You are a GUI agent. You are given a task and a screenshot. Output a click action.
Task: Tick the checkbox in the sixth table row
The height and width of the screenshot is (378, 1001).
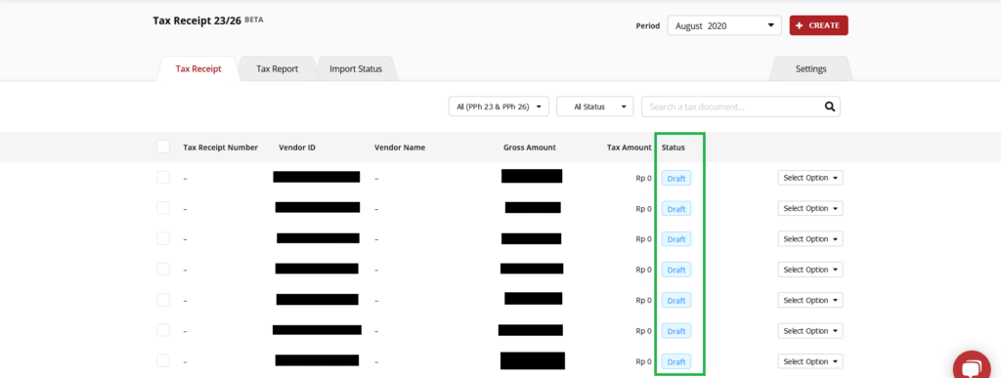(163, 330)
